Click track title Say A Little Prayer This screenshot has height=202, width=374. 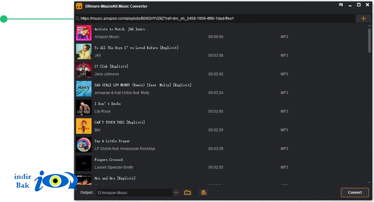coord(112,141)
